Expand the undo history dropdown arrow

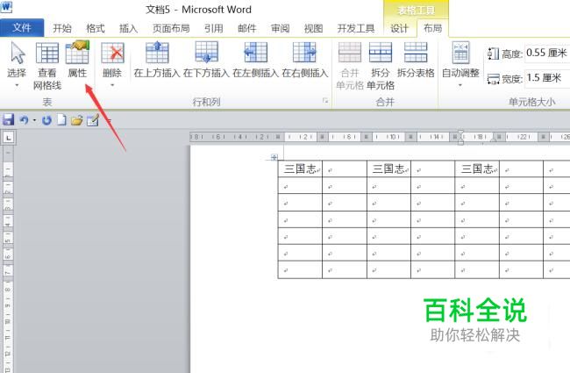(x=34, y=119)
